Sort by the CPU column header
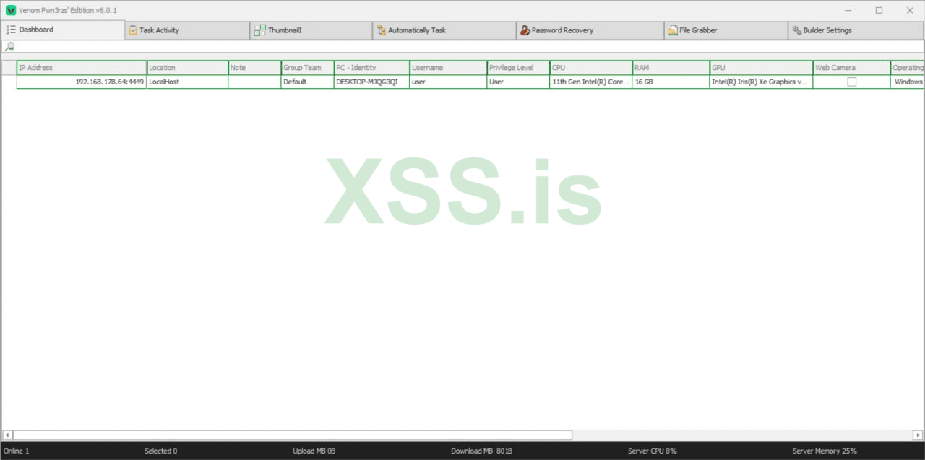Screen dimensions: 925x460 pyautogui.click(x=590, y=68)
